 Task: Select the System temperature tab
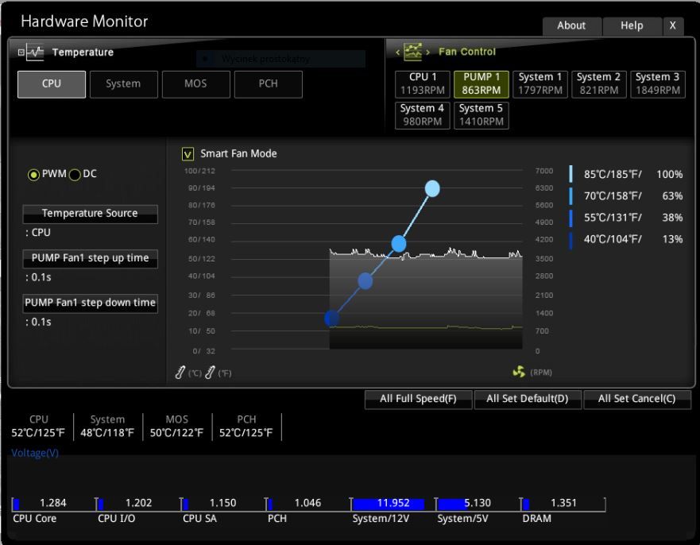pyautogui.click(x=124, y=84)
